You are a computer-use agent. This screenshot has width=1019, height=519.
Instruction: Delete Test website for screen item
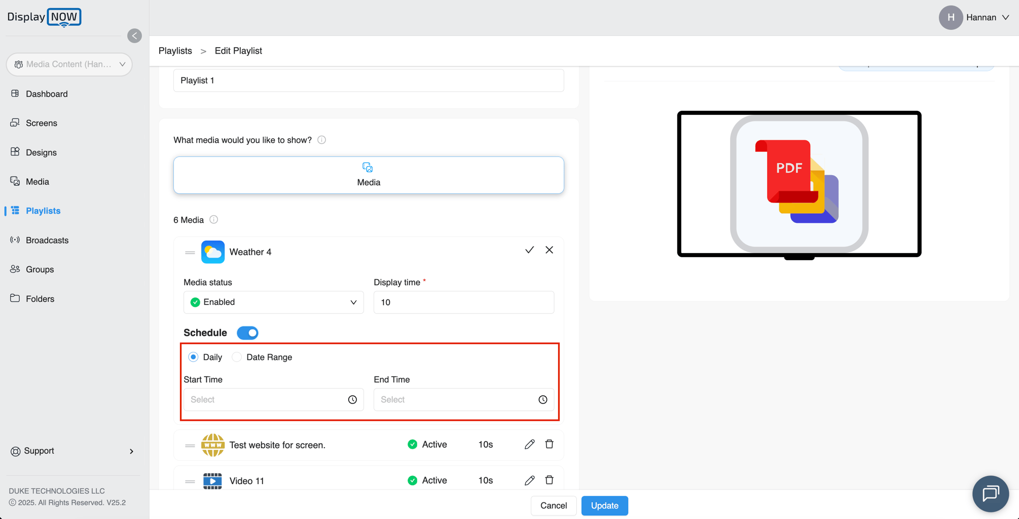click(x=549, y=445)
